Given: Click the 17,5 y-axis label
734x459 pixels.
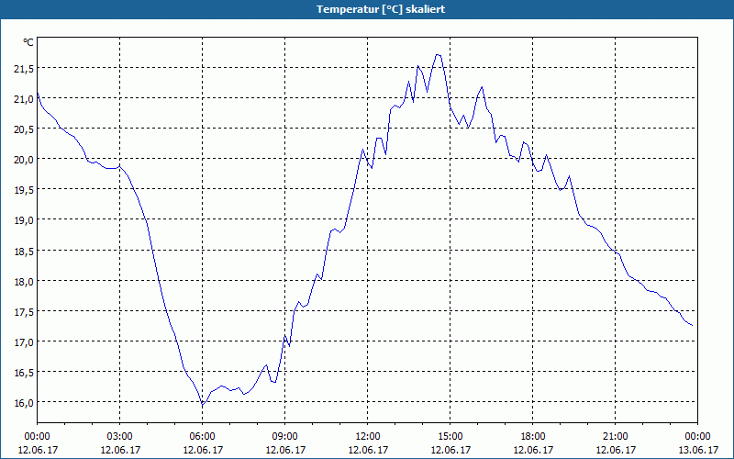Looking at the screenshot, I should click(x=24, y=312).
